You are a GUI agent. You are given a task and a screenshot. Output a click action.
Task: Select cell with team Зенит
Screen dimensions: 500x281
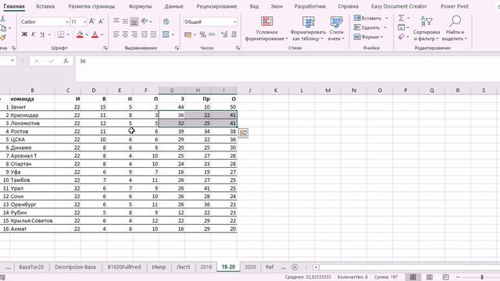pos(32,107)
